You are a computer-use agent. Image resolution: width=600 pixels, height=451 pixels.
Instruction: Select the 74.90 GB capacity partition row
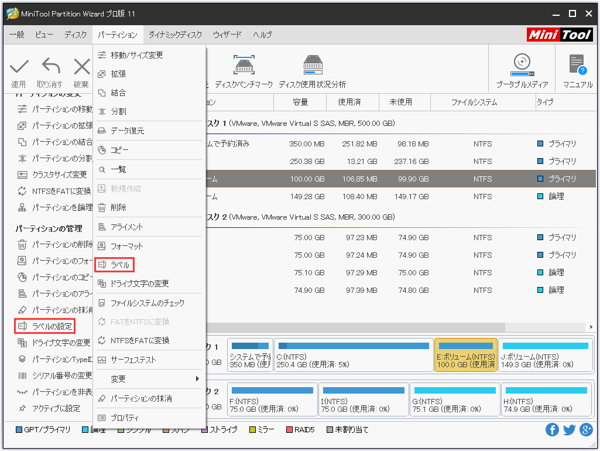pos(401,291)
